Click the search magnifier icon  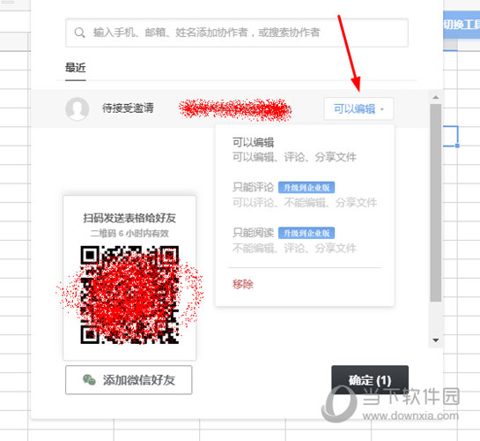[x=79, y=33]
